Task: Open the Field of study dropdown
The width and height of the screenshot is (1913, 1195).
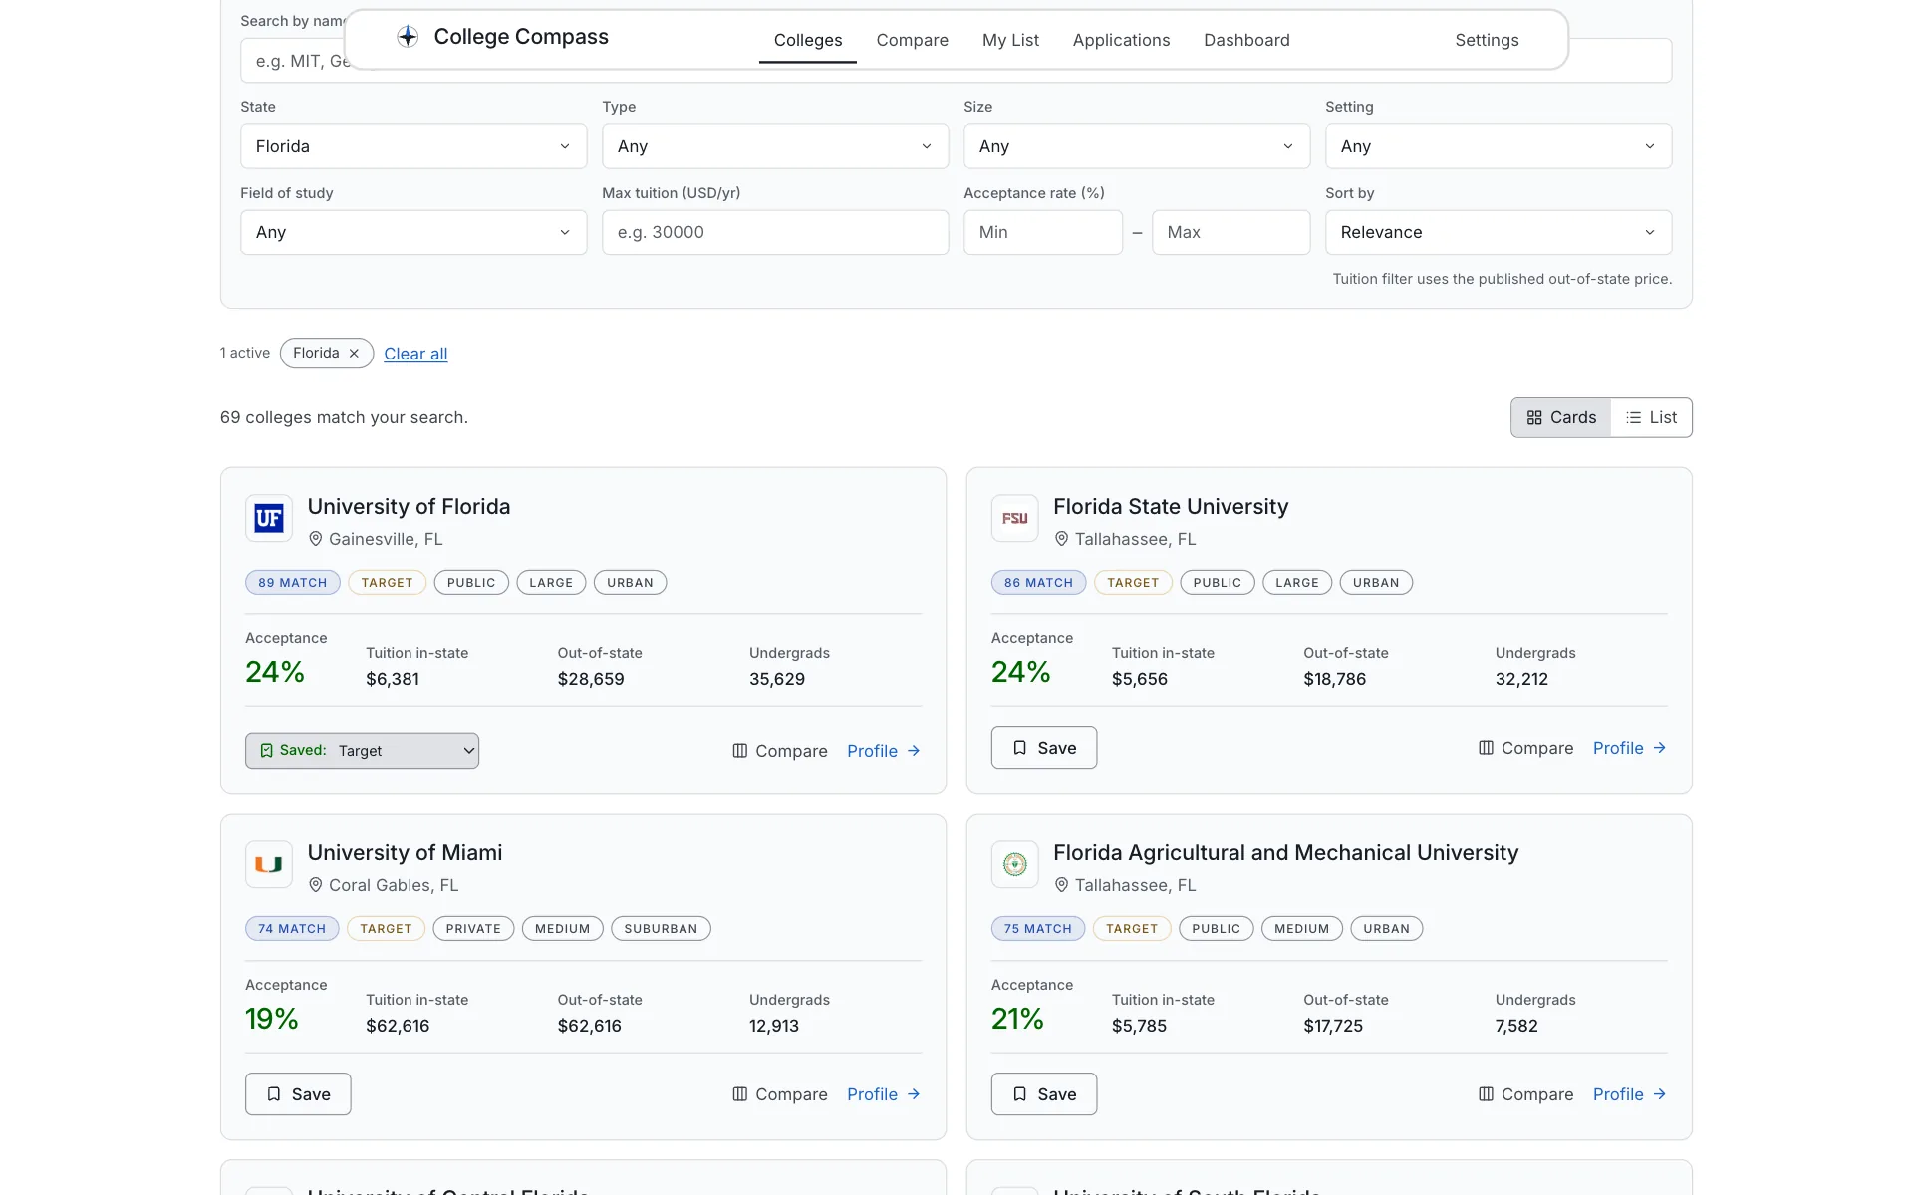Action: (x=413, y=232)
